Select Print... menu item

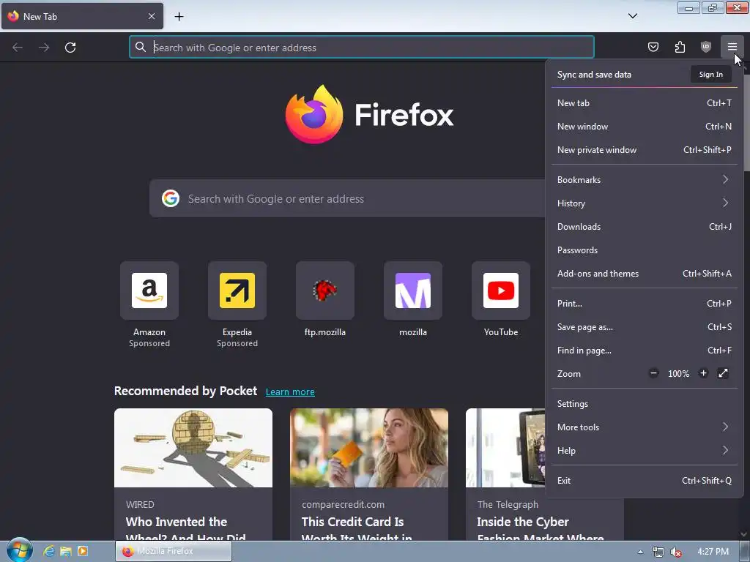(x=645, y=304)
